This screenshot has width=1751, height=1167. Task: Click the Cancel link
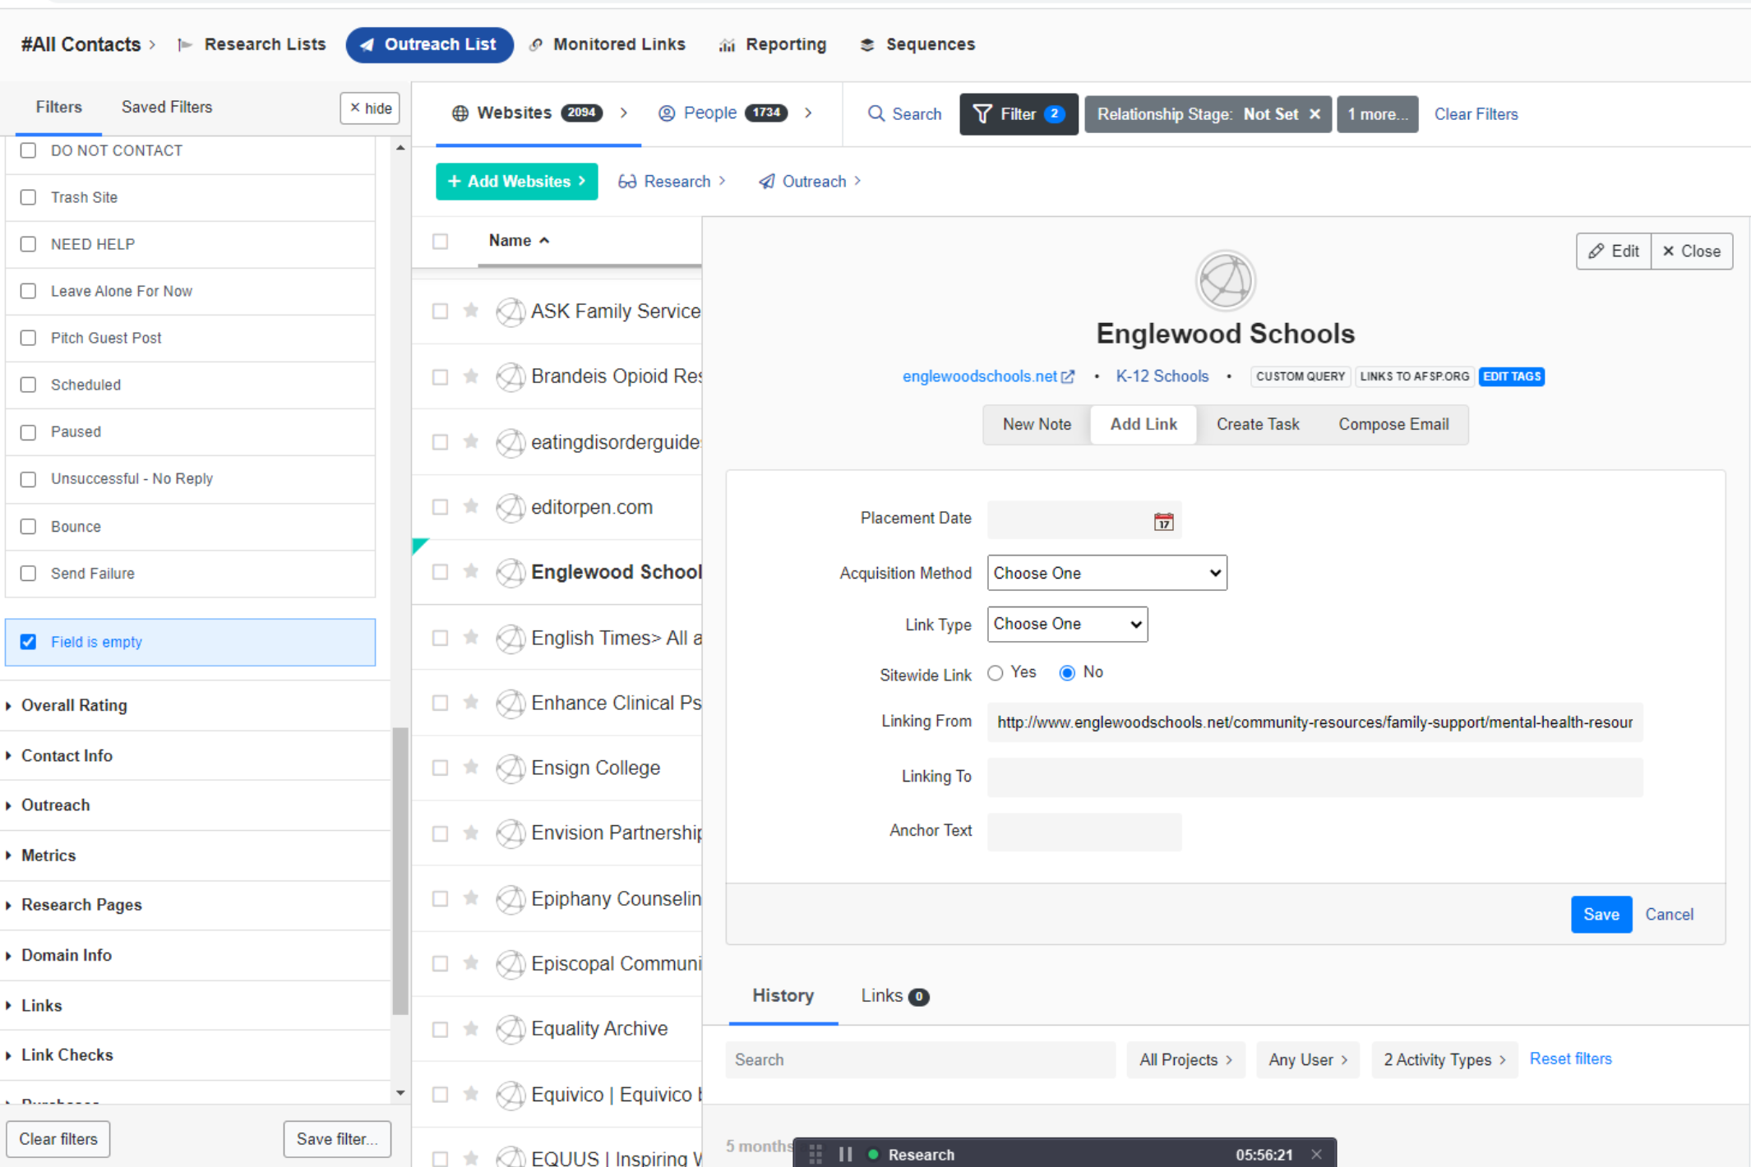pyautogui.click(x=1669, y=915)
